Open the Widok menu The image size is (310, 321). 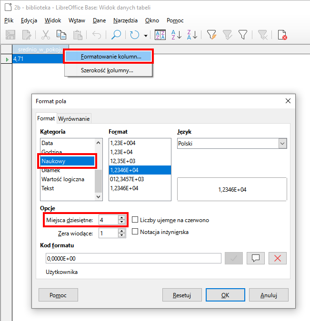[x=53, y=20]
